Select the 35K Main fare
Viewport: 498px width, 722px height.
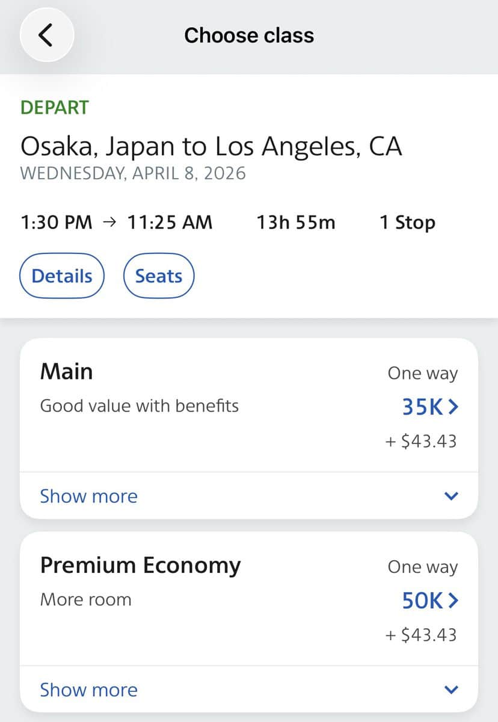tap(429, 407)
